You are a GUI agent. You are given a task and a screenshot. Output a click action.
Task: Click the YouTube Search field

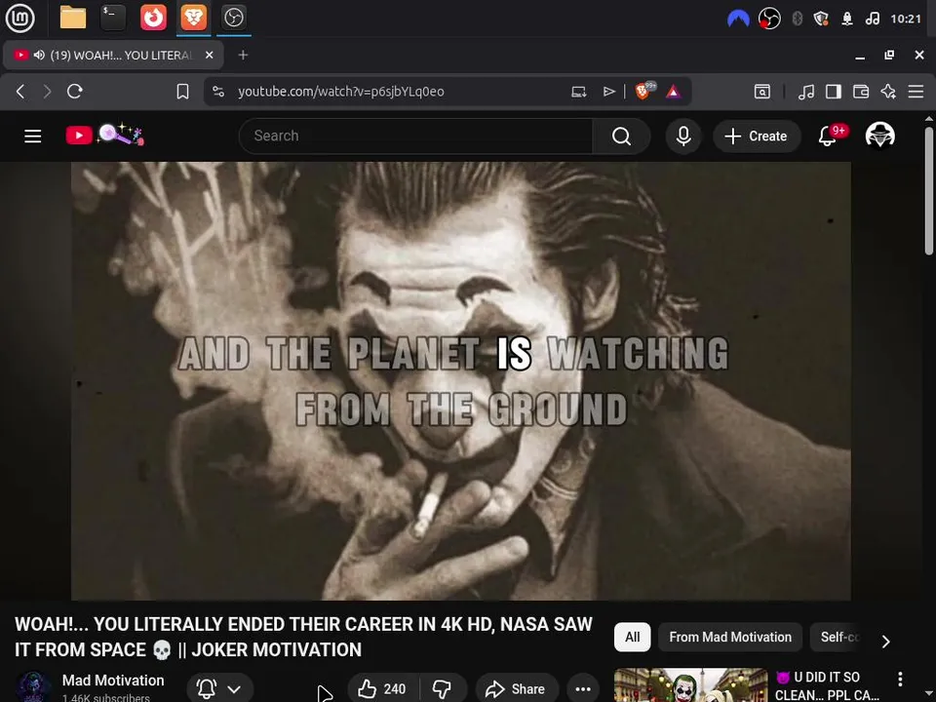(x=415, y=136)
